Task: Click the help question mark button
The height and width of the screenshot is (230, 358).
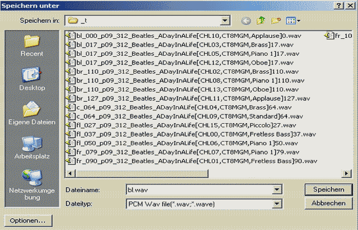Action: click(x=339, y=5)
